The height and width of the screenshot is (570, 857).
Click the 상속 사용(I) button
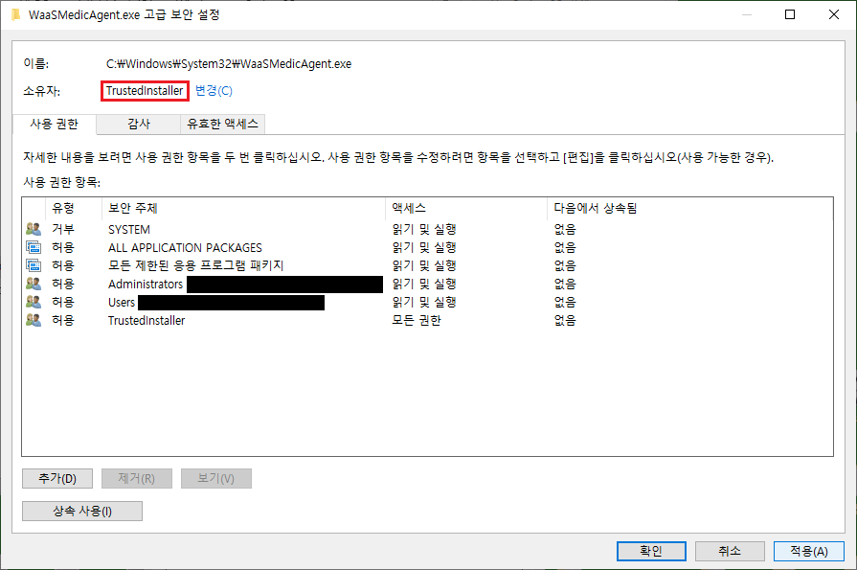(82, 512)
